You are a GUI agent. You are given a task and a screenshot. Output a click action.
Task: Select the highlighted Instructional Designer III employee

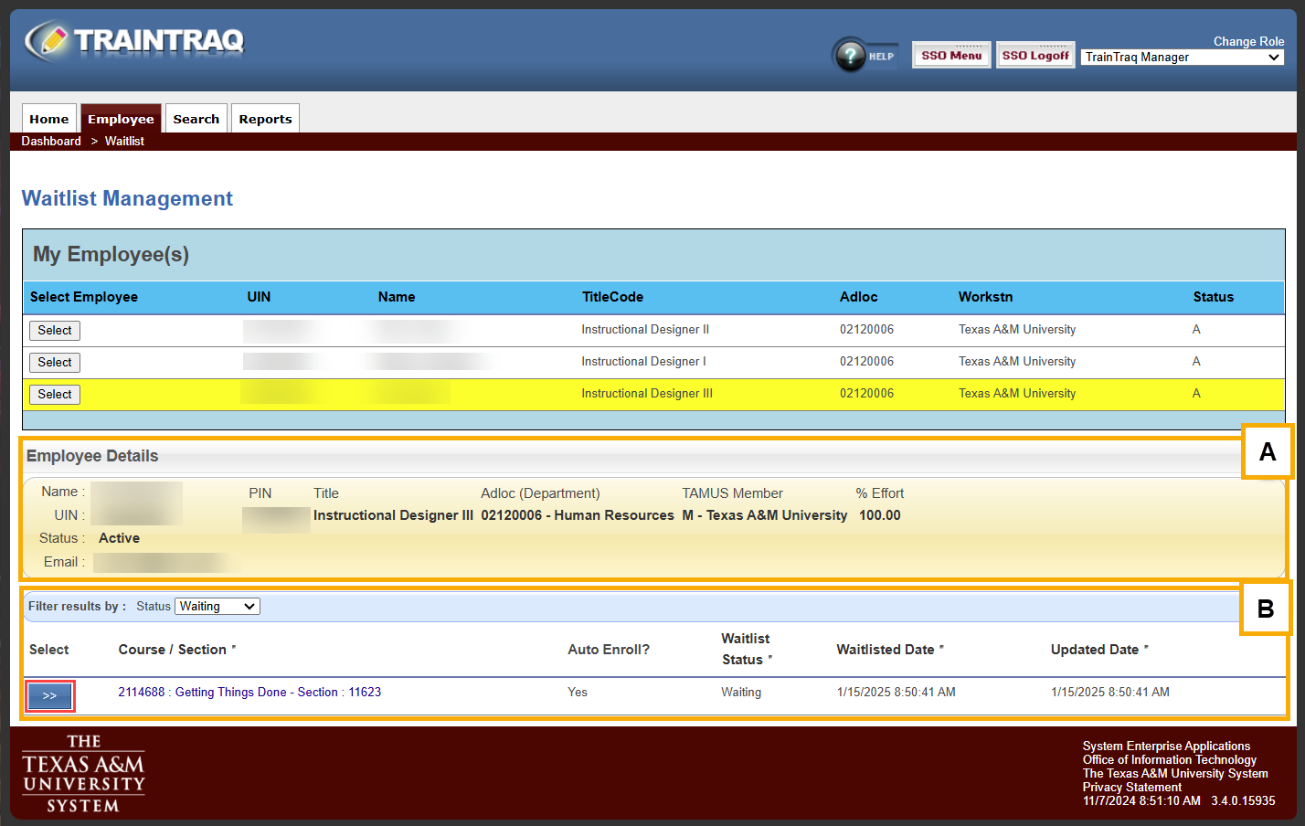(x=55, y=395)
